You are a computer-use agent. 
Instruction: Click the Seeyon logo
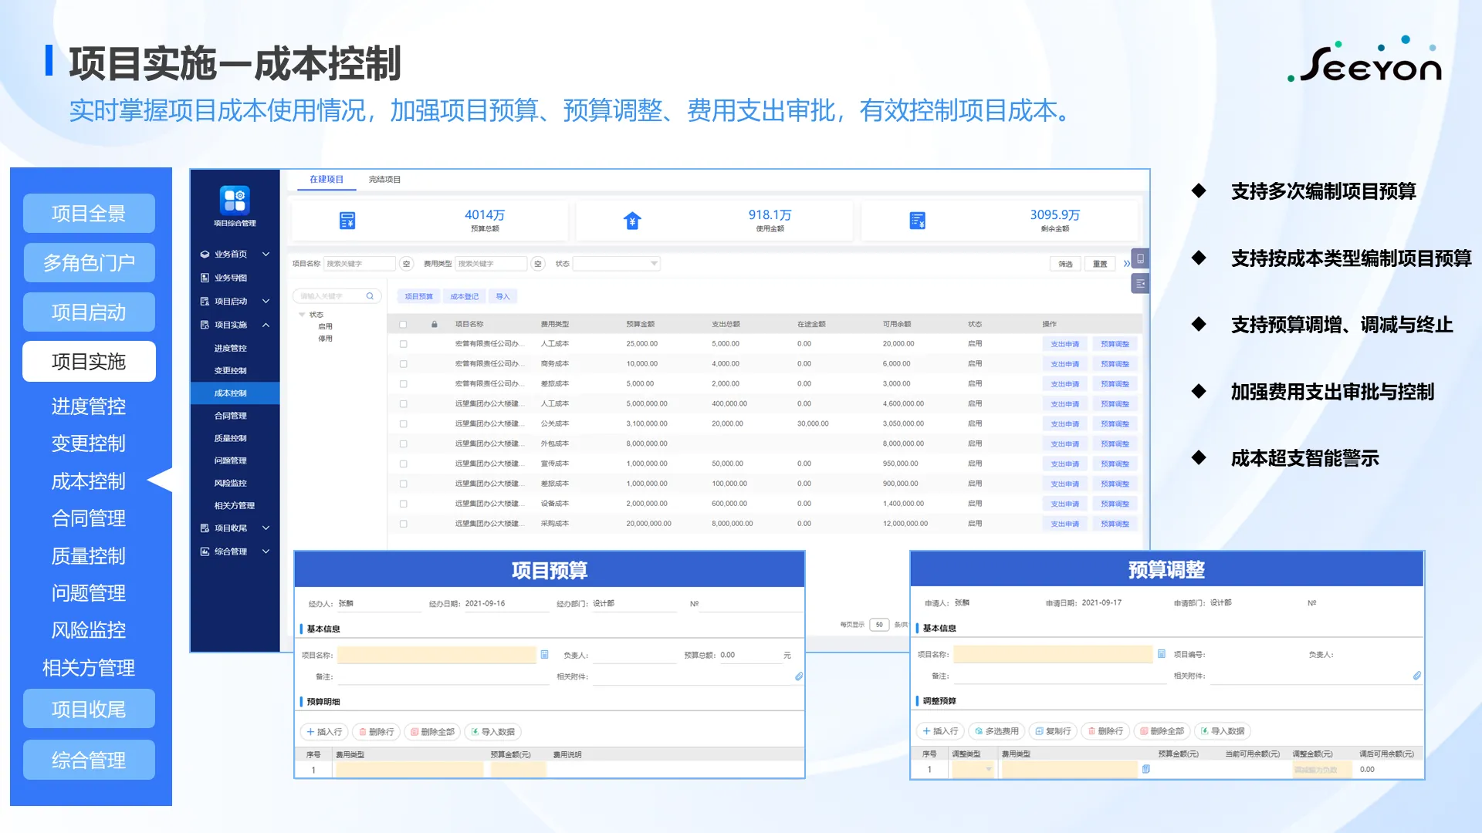[1364, 59]
